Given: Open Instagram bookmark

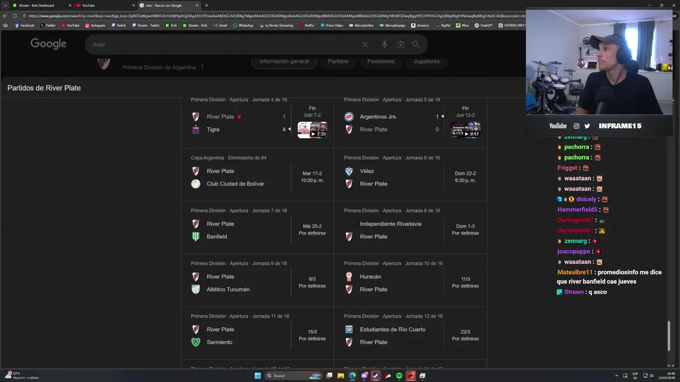Looking at the screenshot, I should (x=95, y=25).
